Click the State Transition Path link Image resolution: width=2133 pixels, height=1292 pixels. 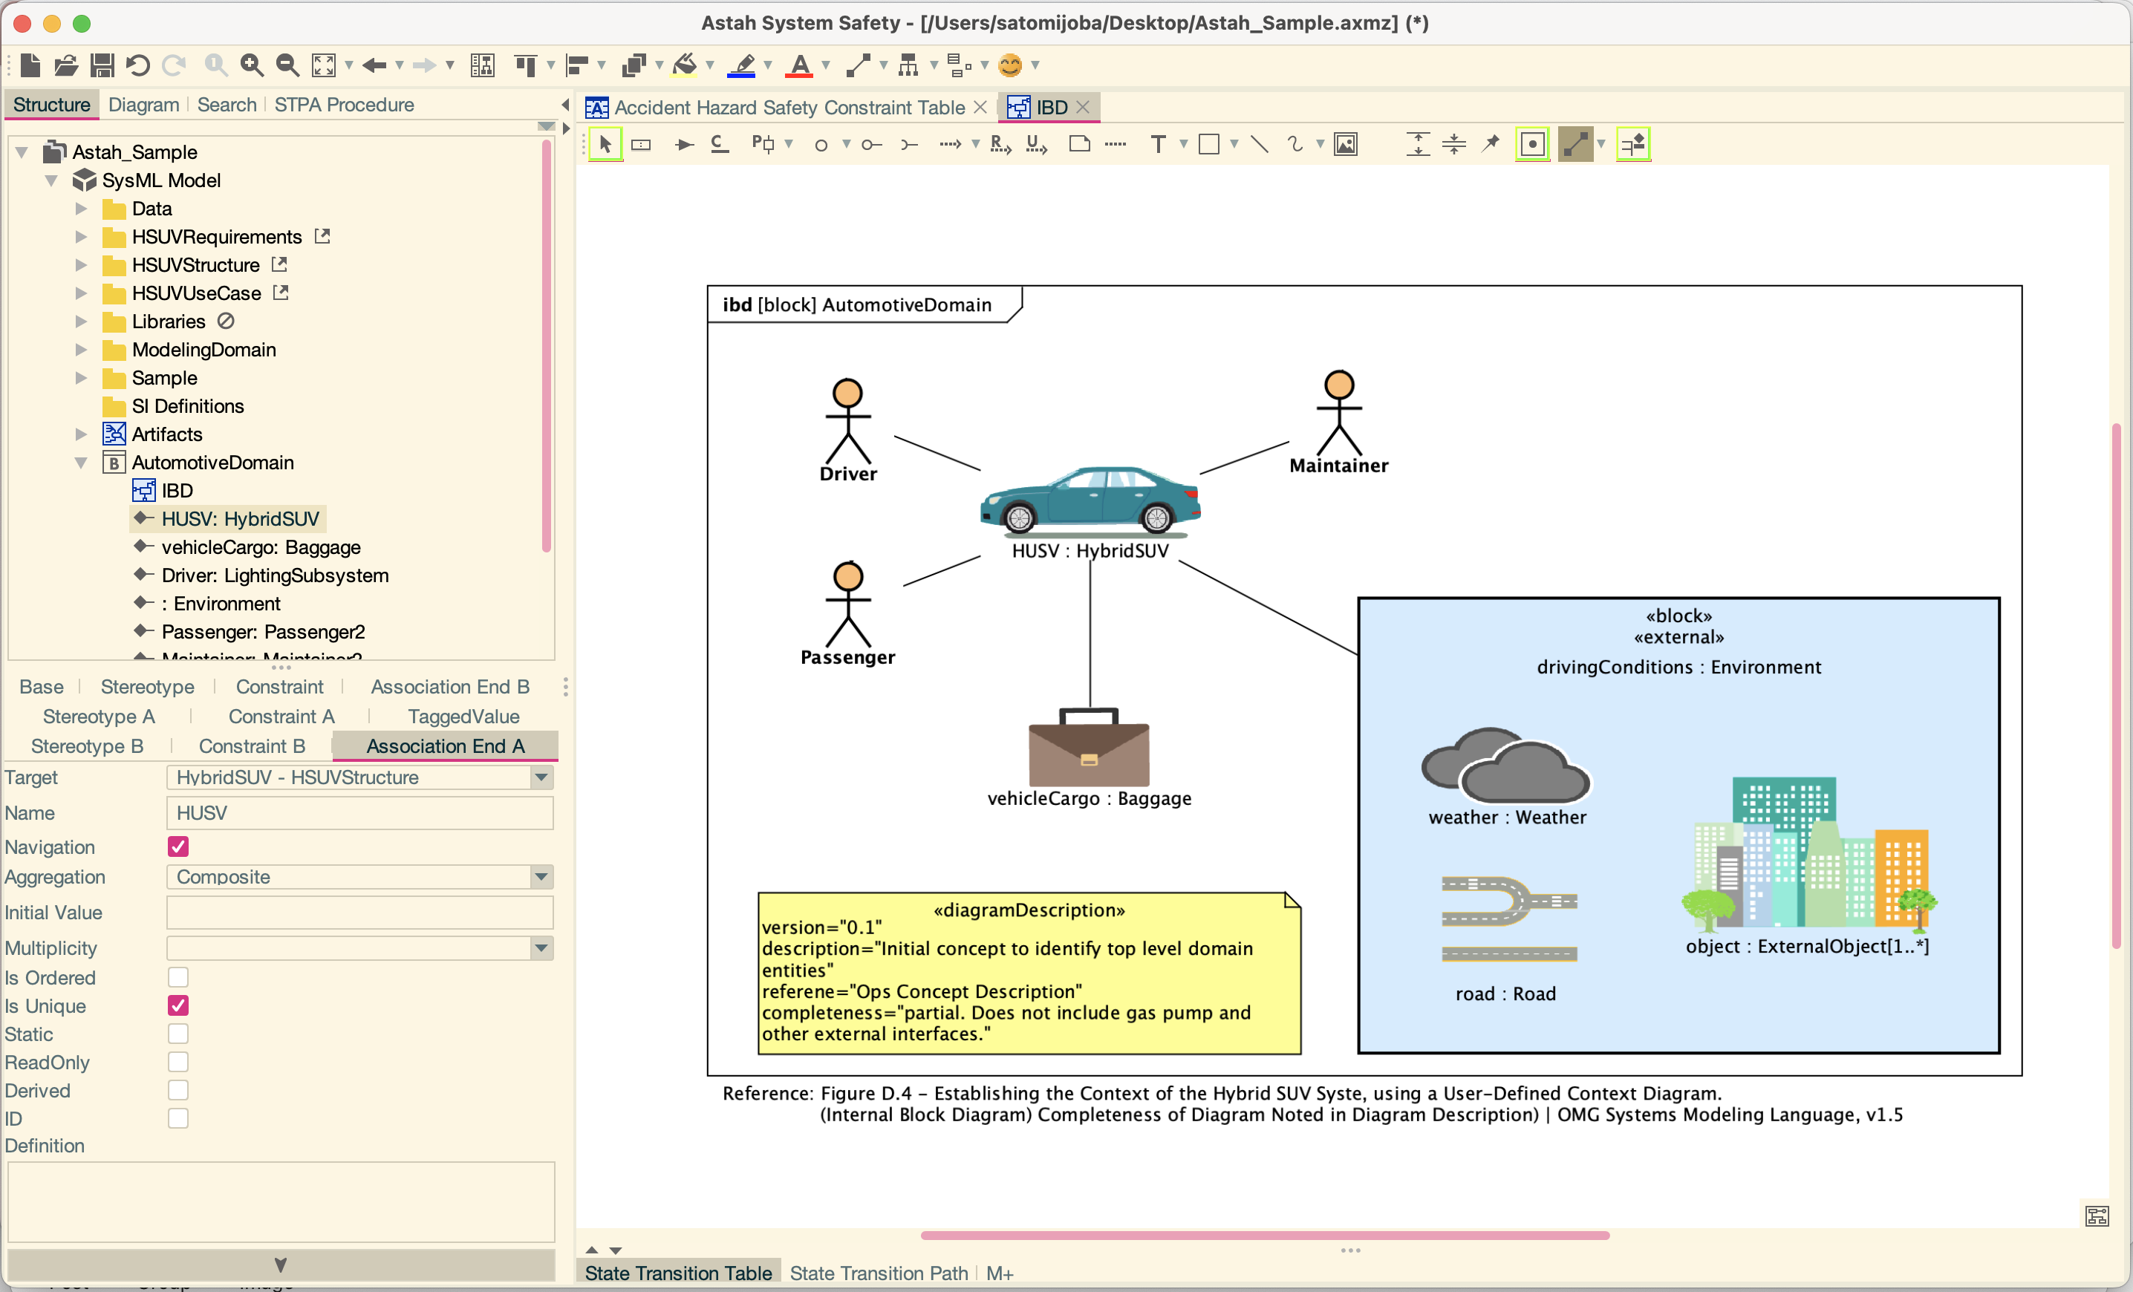(x=878, y=1272)
